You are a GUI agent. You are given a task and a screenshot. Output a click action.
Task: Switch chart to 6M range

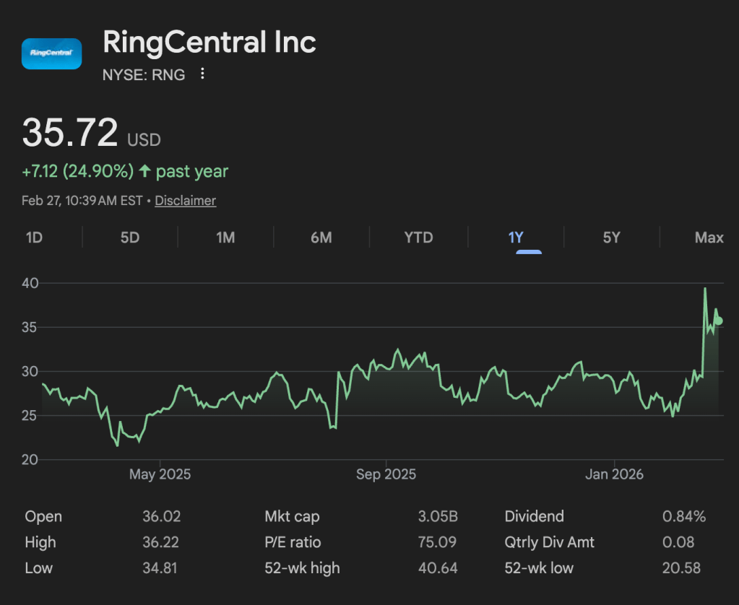click(x=321, y=238)
